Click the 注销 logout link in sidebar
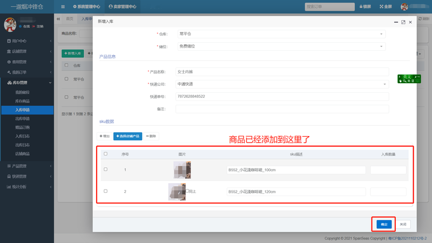The image size is (432, 243). pos(38,26)
